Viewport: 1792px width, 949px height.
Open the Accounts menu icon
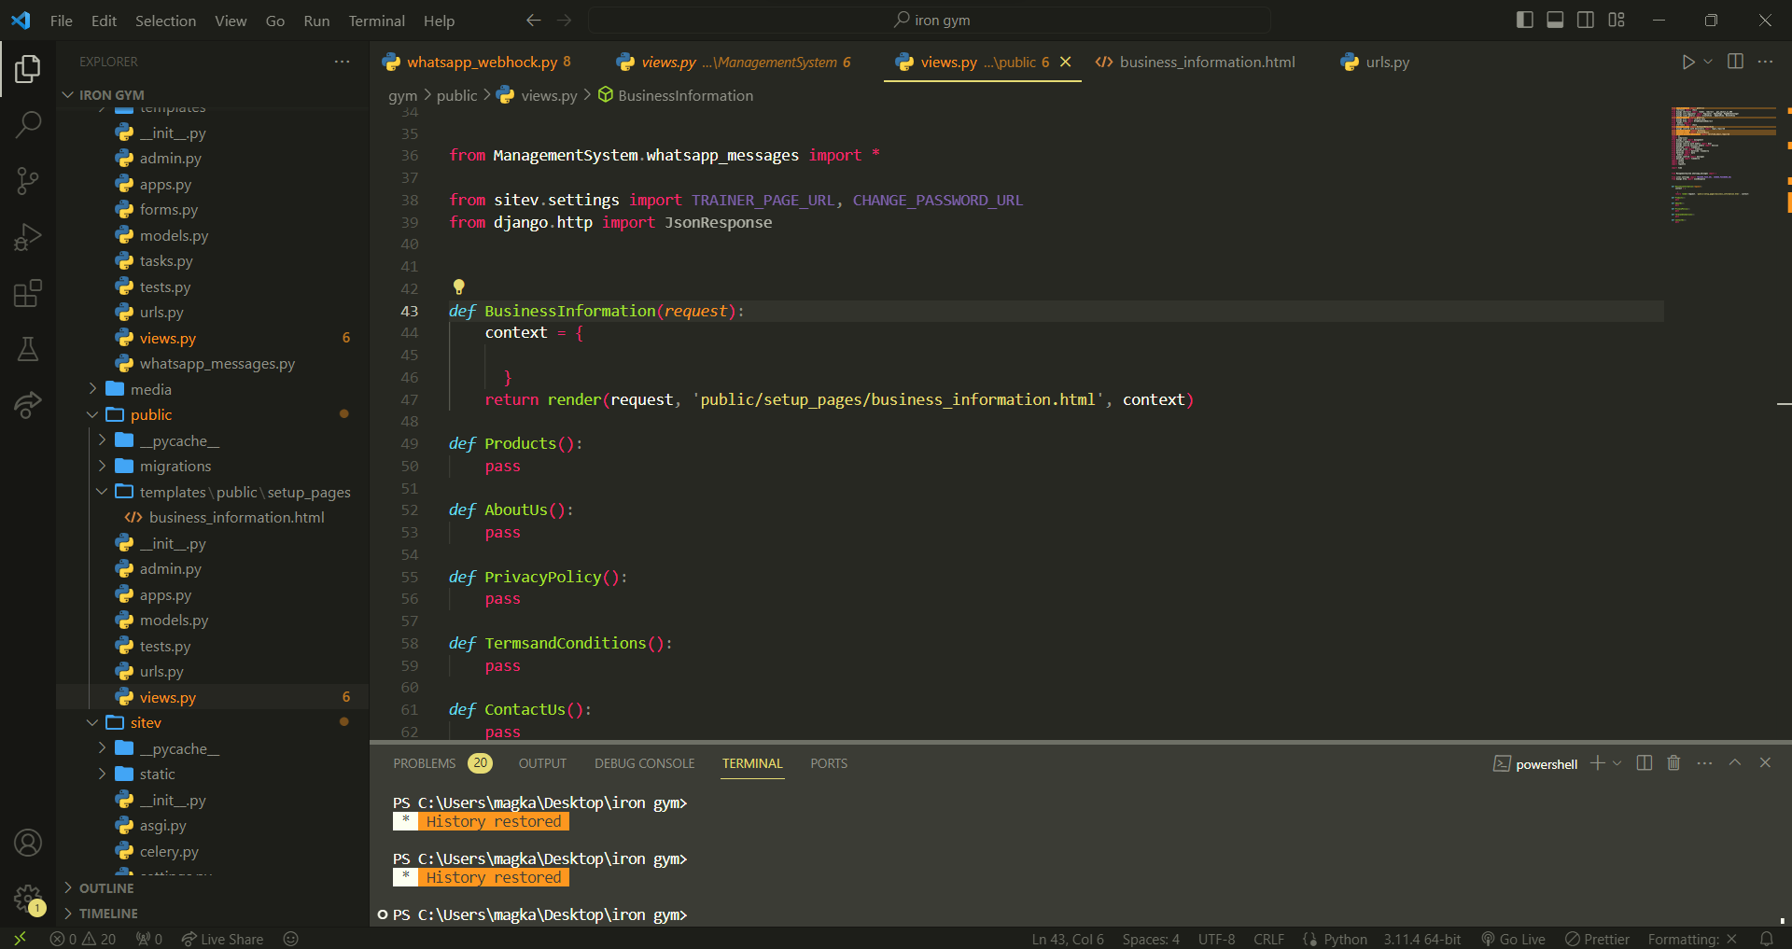tap(28, 843)
